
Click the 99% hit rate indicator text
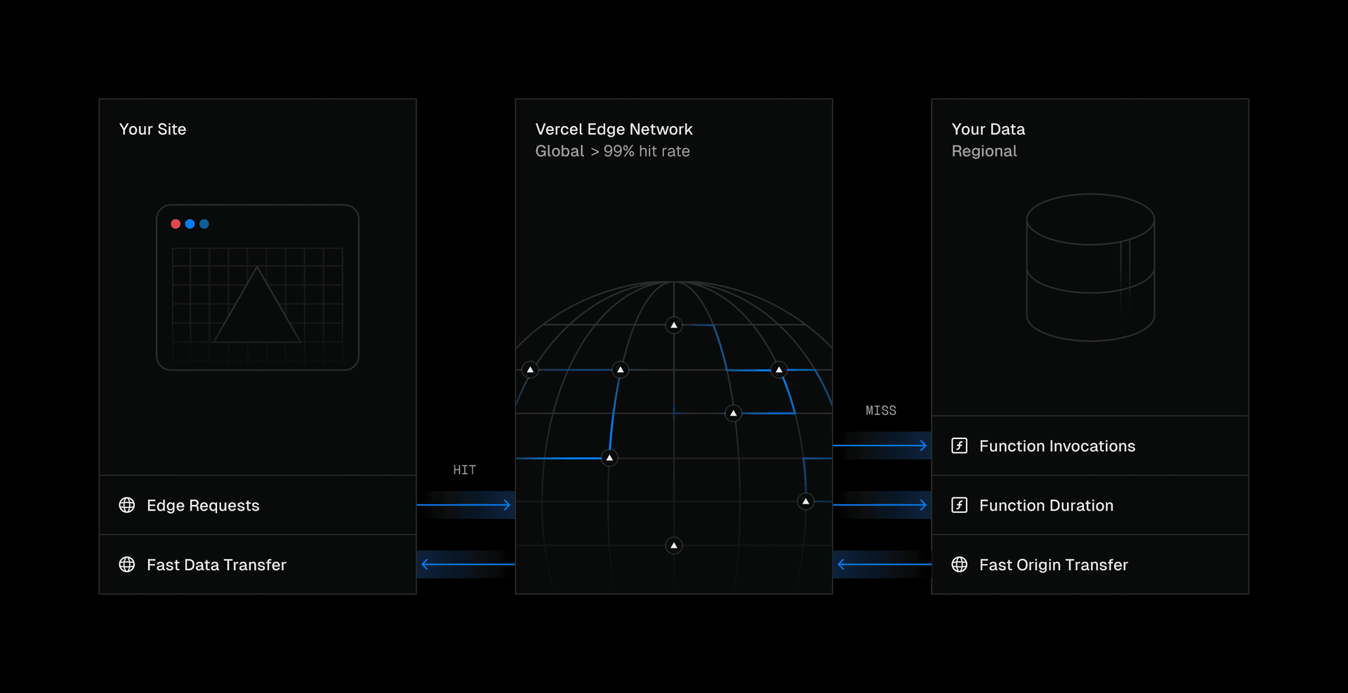coord(640,151)
